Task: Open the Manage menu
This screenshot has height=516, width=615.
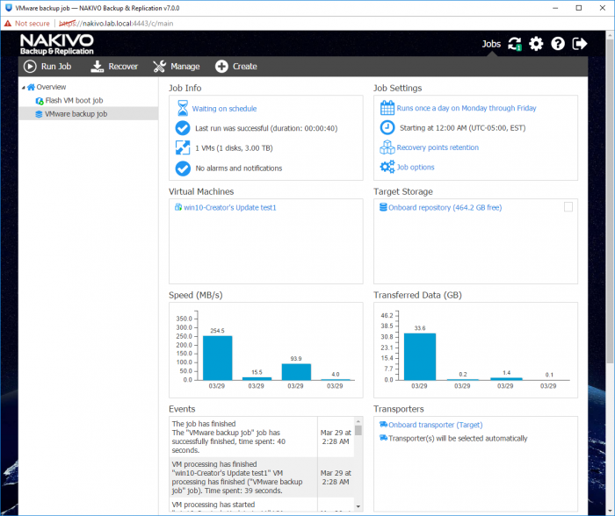Action: tap(177, 66)
